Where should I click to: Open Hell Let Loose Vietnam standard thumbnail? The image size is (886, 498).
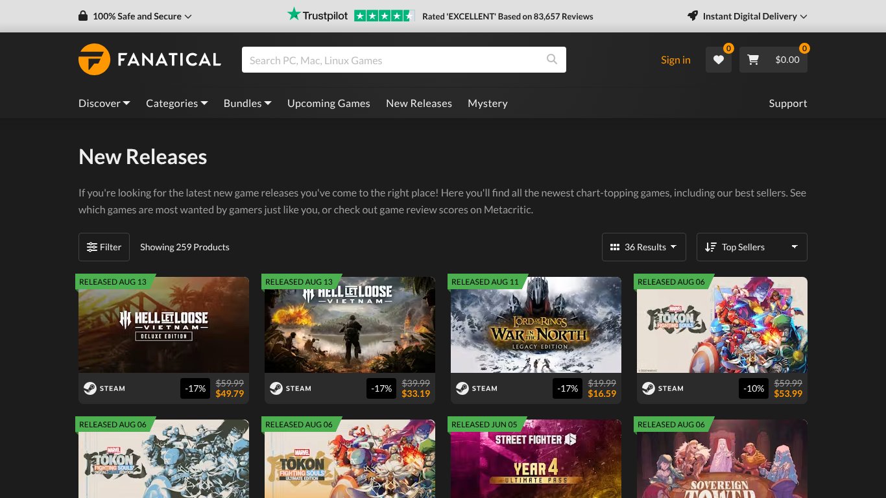(350, 325)
